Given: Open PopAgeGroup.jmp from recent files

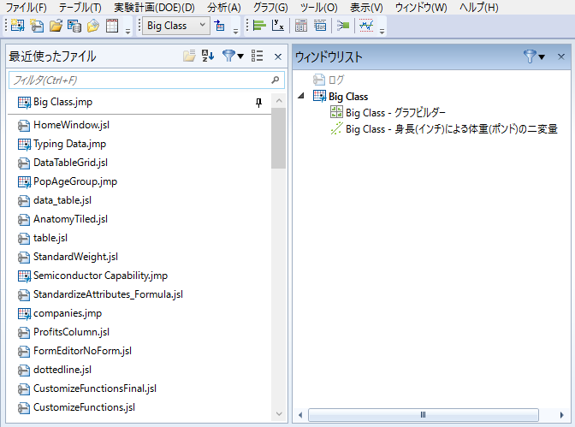Looking at the screenshot, I should [x=75, y=181].
